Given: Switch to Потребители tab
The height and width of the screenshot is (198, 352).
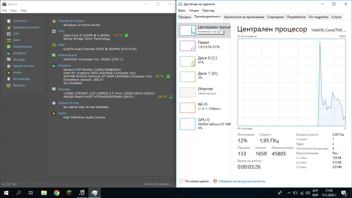Looking at the screenshot, I should click(296, 17).
